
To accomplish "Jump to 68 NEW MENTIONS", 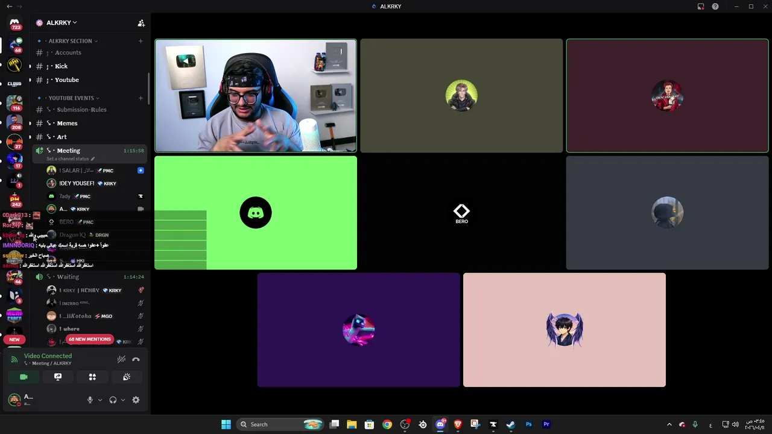I will 89,339.
